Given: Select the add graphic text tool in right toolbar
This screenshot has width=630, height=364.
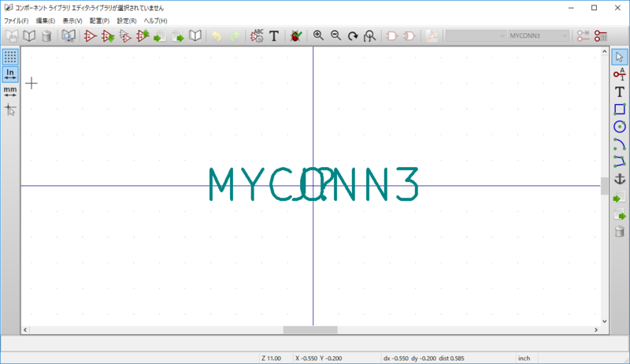Looking at the screenshot, I should [x=620, y=91].
